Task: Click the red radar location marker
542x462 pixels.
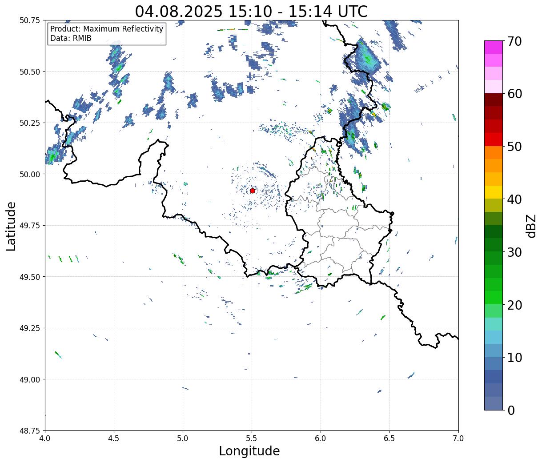Action: (x=253, y=191)
